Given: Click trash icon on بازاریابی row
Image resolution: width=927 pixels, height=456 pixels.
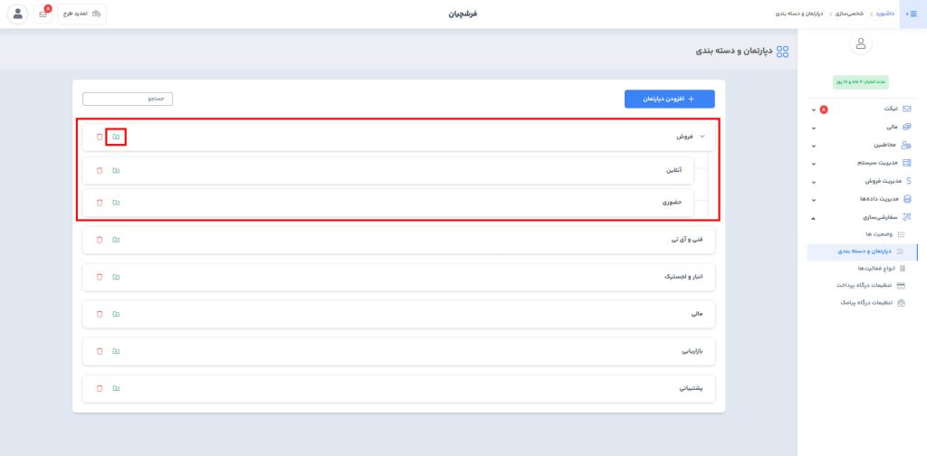Looking at the screenshot, I should tap(100, 351).
